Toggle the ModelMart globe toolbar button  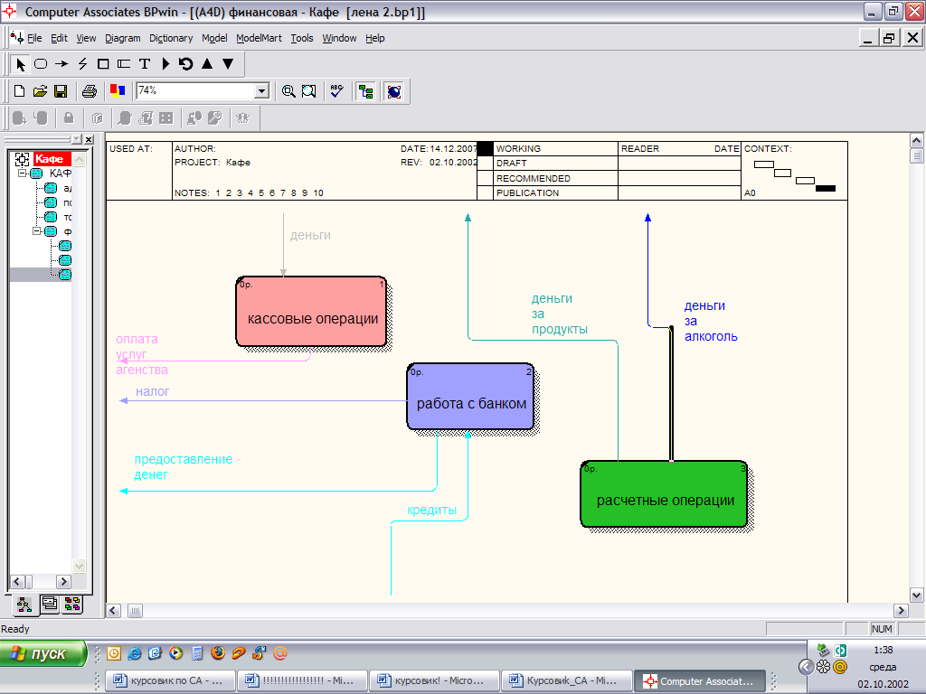tap(393, 91)
